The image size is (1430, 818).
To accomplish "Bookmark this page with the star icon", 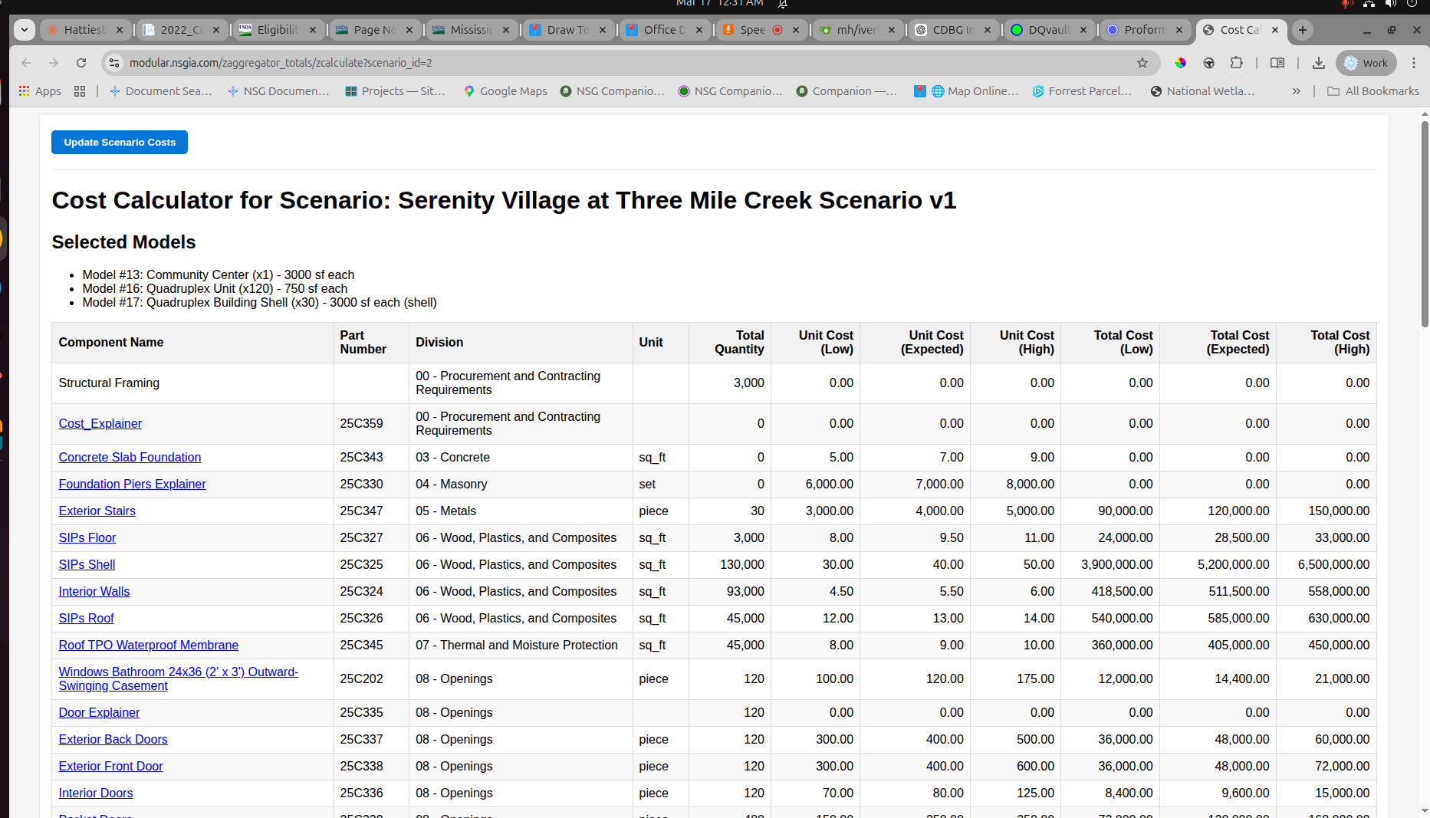I will (x=1142, y=63).
